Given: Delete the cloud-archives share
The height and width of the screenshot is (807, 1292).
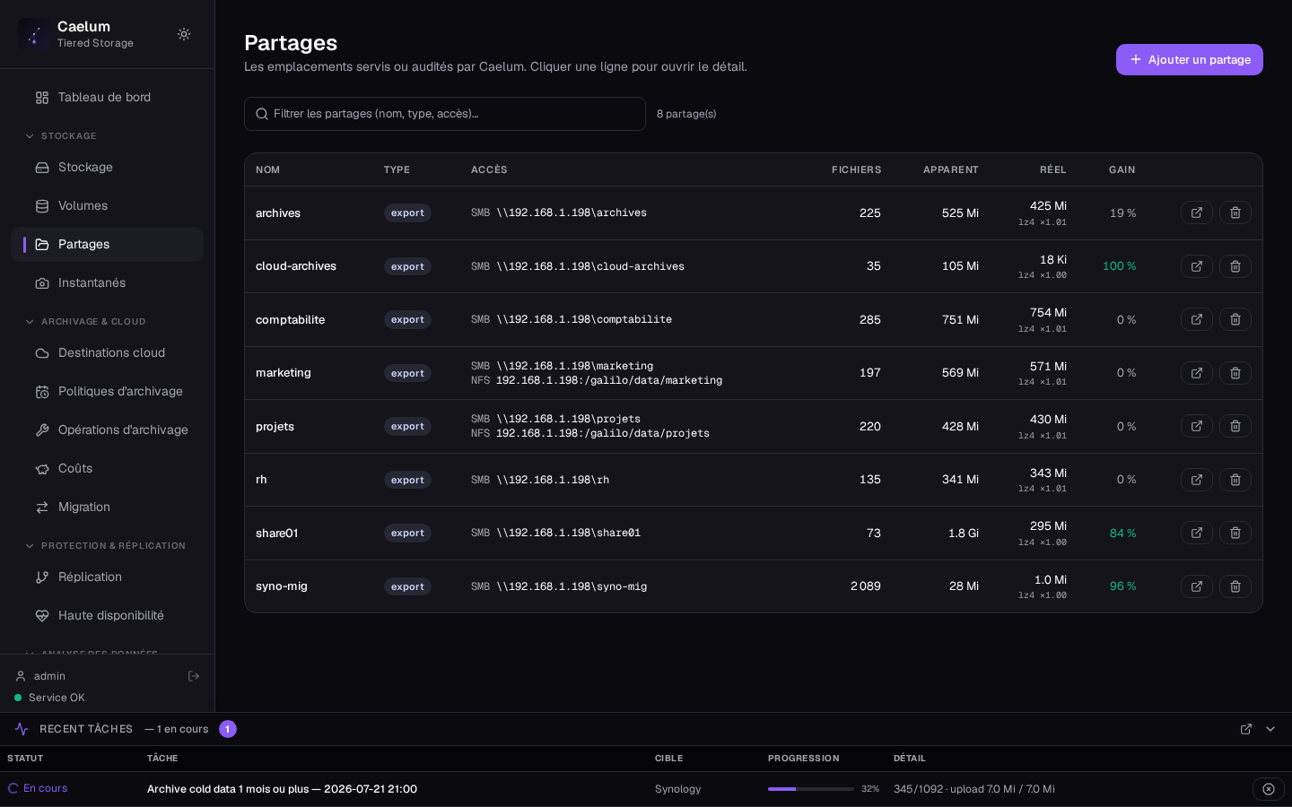Looking at the screenshot, I should [x=1235, y=266].
